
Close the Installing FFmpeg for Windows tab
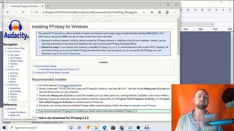click(x=42, y=6)
